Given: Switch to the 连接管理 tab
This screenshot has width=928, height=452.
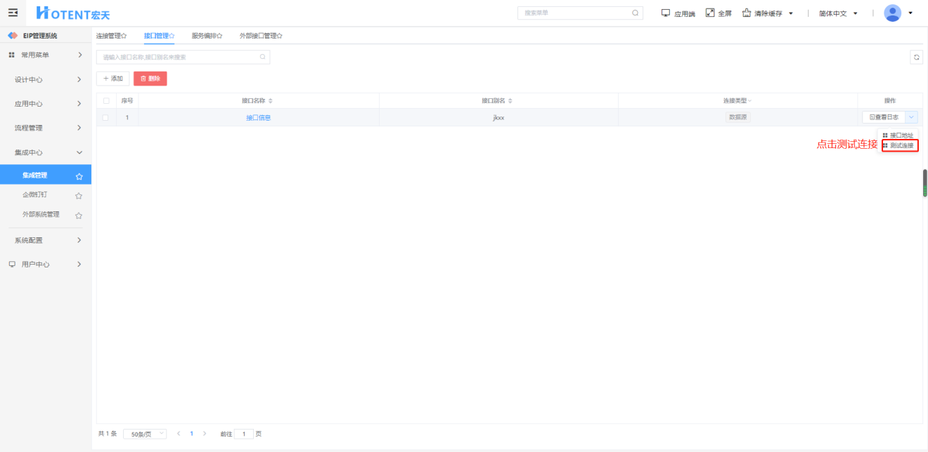Looking at the screenshot, I should tap(111, 36).
